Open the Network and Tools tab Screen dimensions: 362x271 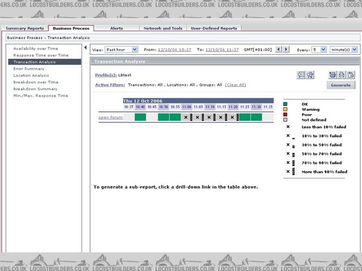coord(163,28)
